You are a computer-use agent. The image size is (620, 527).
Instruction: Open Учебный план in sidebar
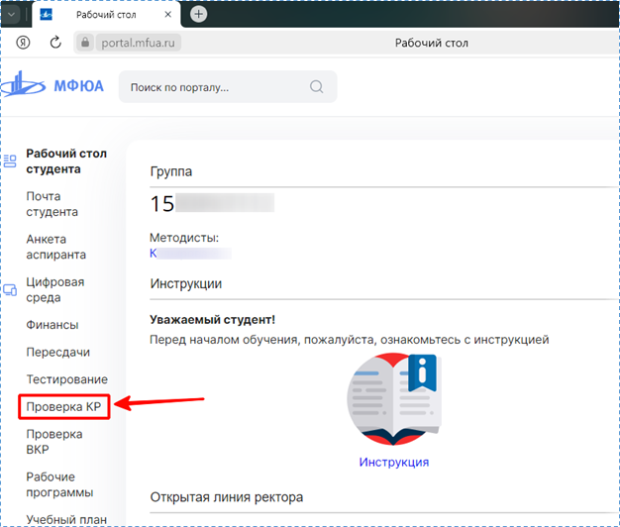coord(66,519)
